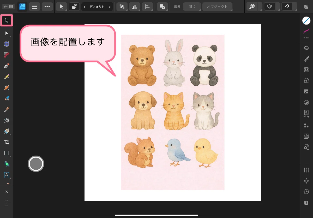Image resolution: width=313 pixels, height=218 pixels.
Task: Open the Appearance panel icon
Action: 306,70
